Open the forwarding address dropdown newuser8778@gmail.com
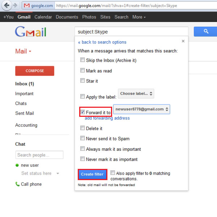 click(x=141, y=109)
